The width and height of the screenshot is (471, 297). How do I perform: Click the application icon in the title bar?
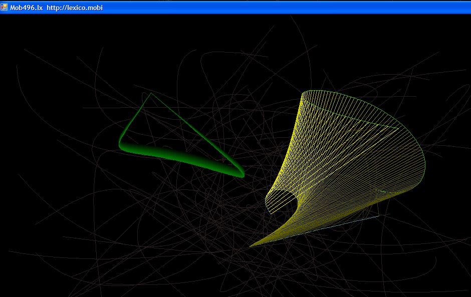(4, 7)
